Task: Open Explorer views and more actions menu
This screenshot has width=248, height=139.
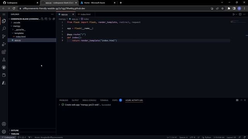Action: coord(52,14)
